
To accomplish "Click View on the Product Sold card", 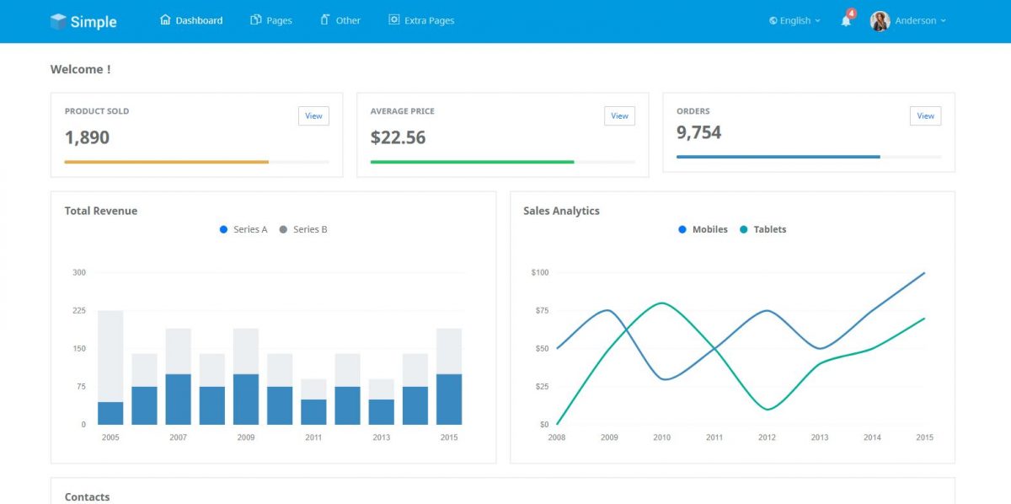I will coord(313,115).
